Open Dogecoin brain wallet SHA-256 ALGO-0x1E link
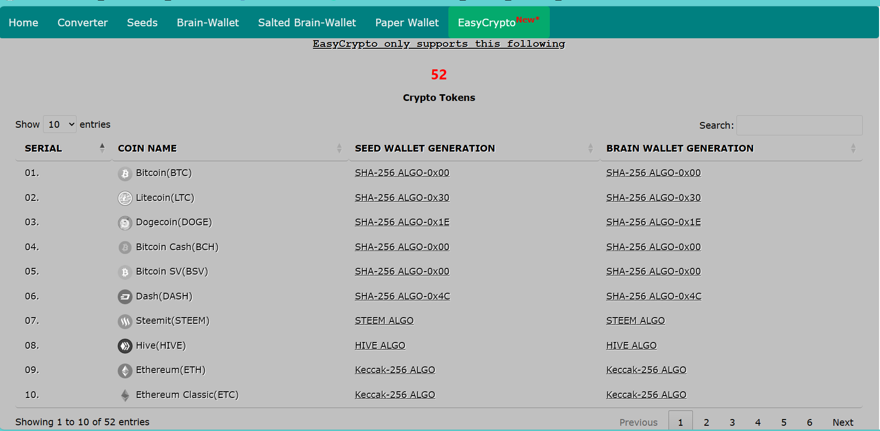Image resolution: width=880 pixels, height=431 pixels. 654,222
